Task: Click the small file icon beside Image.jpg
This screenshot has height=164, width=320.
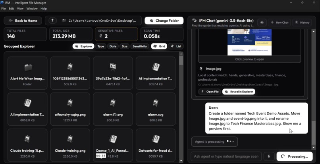Action: click(201, 69)
